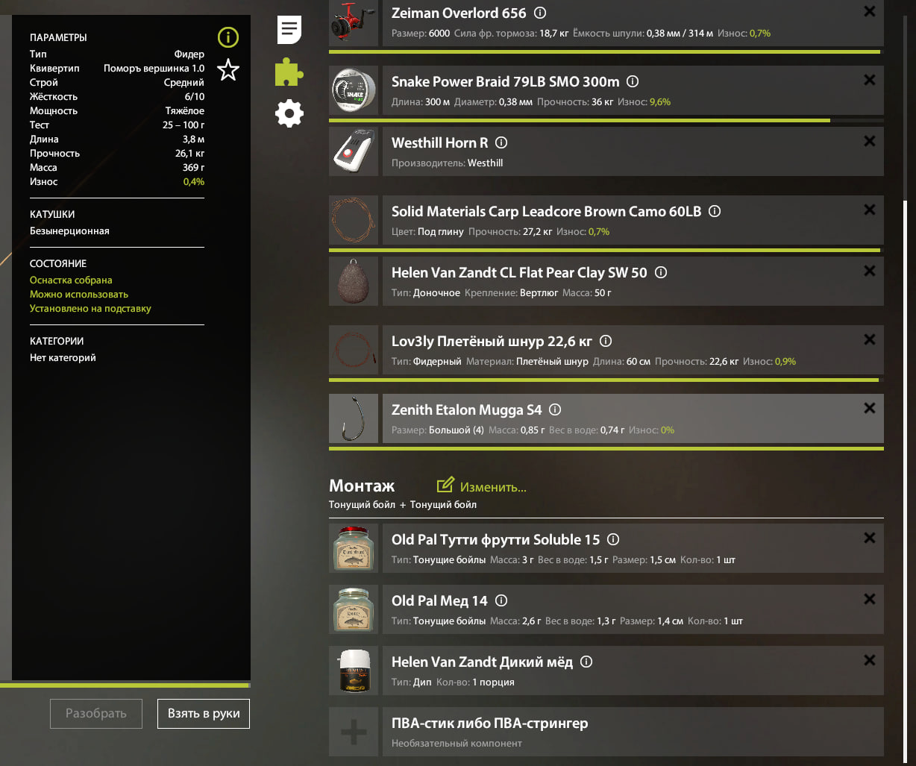This screenshot has width=916, height=766.
Task: Remove the Carp Leadcore Brown Camo leader
Action: (x=869, y=210)
